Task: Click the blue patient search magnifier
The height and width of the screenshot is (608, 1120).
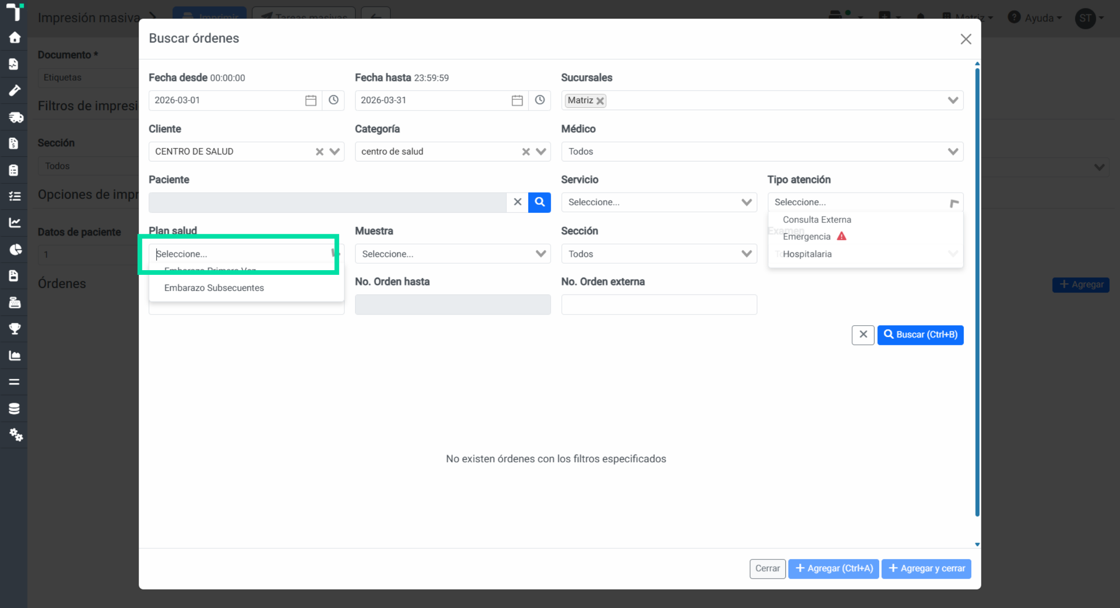Action: (x=539, y=202)
